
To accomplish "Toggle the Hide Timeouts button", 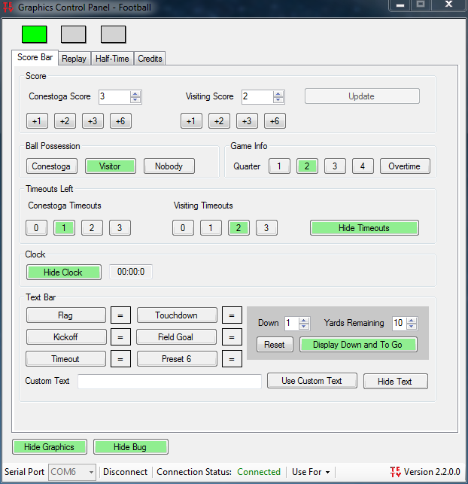I will click(x=364, y=228).
